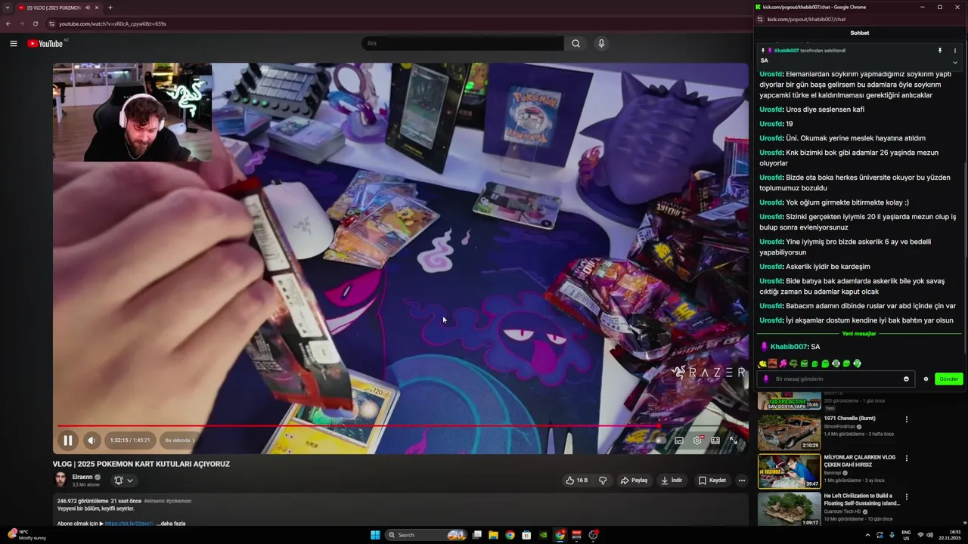The width and height of the screenshot is (968, 544).
Task: Enter fullscreen mode in video player
Action: pyautogui.click(x=733, y=440)
